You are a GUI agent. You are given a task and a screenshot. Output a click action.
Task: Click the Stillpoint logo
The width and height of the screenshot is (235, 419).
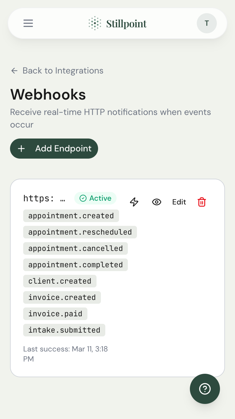117,23
